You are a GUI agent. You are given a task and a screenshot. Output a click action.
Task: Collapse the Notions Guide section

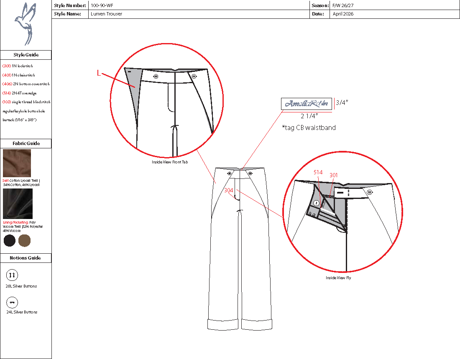tap(26, 258)
